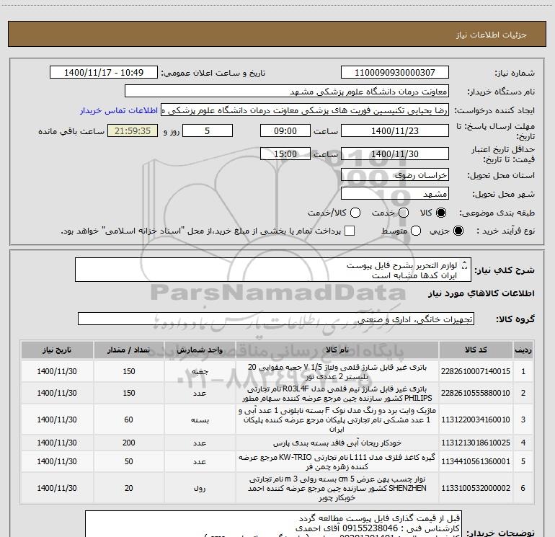Viewport: 555px width, 537px height.
Task: Click the unit بسته in row 3
Action: [200, 420]
